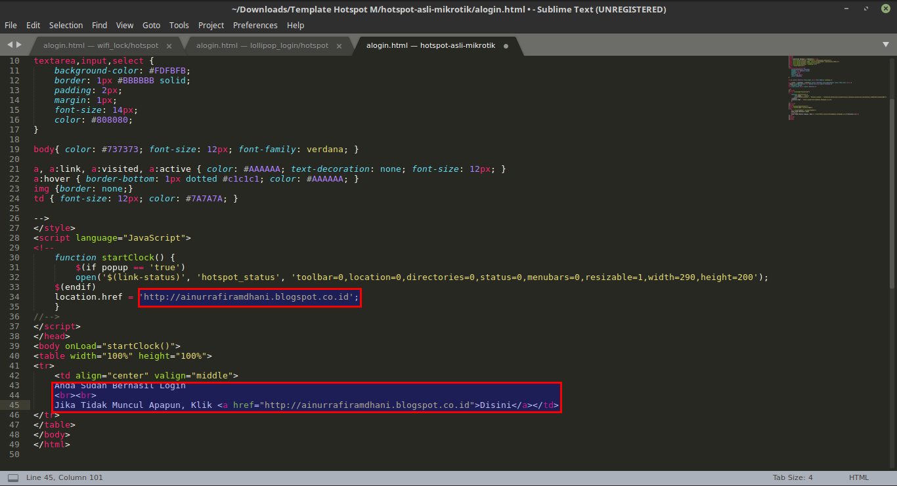Click 'textarea,input,select' selector on line 10
This screenshot has width=897, height=486.
(89, 61)
